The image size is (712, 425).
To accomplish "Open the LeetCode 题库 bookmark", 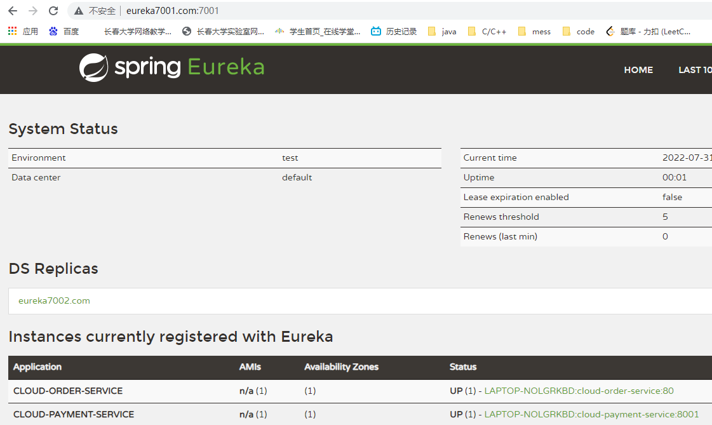I will [x=648, y=31].
